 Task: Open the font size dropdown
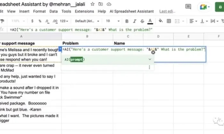(x=113, y=21)
